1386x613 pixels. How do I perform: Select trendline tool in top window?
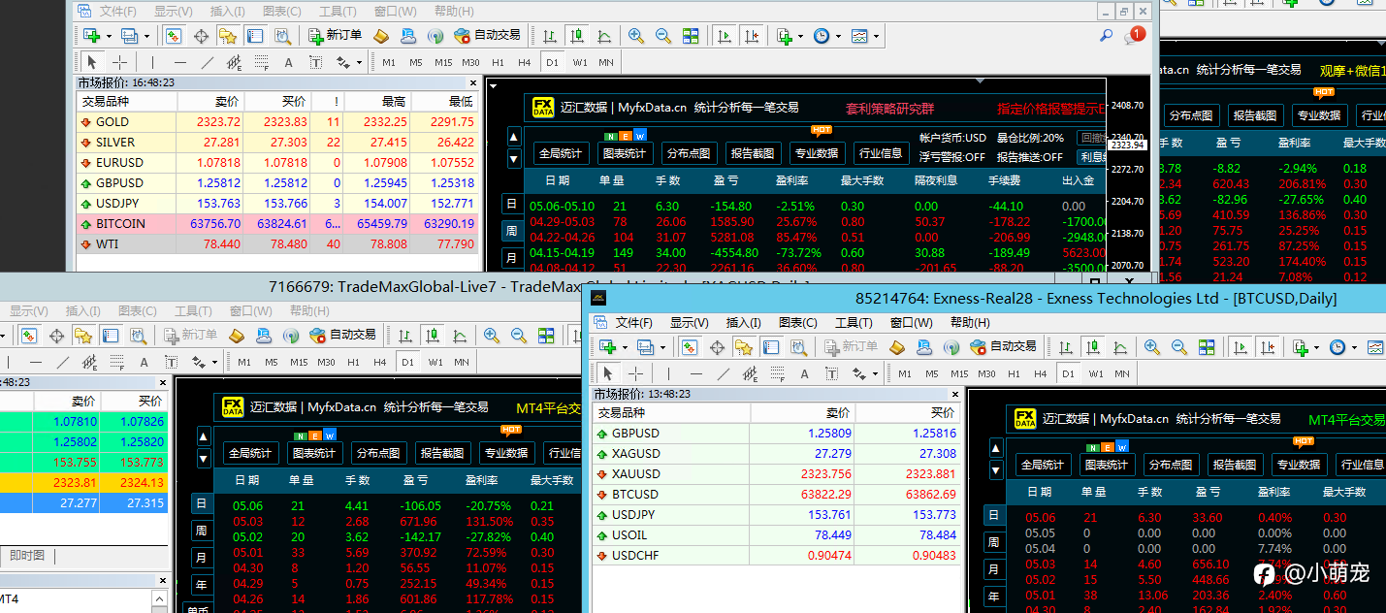(x=207, y=62)
